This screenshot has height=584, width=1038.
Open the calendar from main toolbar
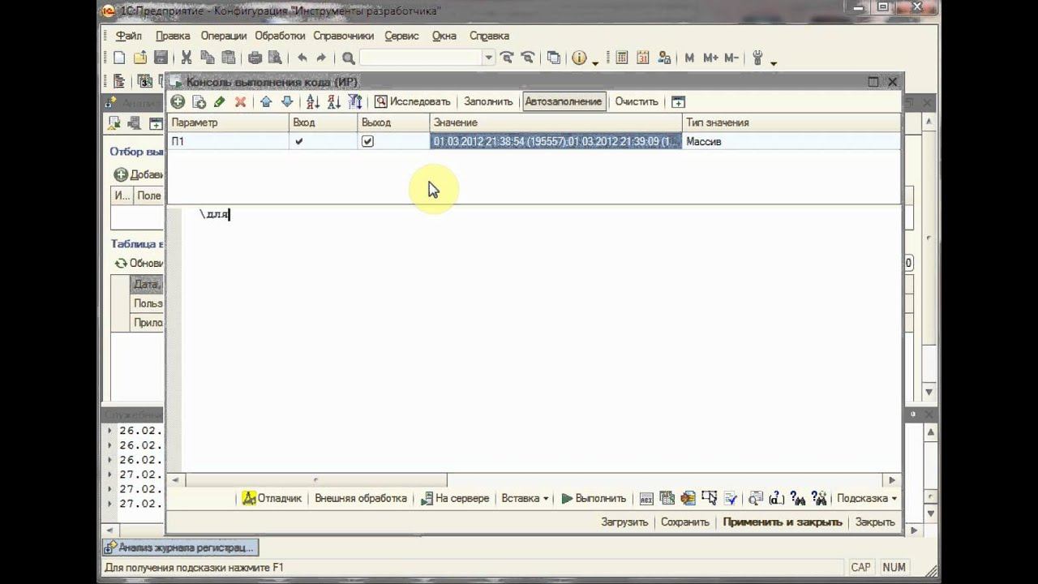pyautogui.click(x=643, y=58)
